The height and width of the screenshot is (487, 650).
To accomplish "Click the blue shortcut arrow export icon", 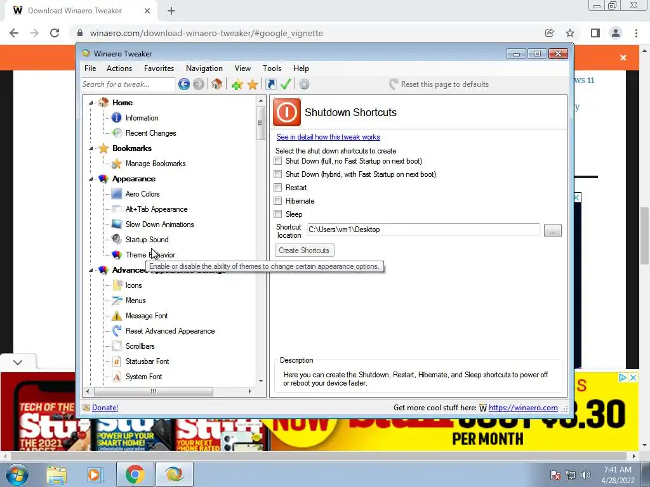I will click(270, 84).
